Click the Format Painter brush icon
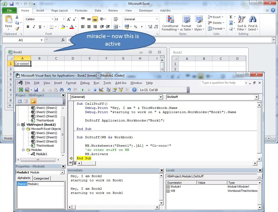278x212 pixels. point(17,28)
